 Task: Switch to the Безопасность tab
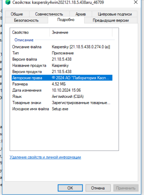[x=26, y=20]
